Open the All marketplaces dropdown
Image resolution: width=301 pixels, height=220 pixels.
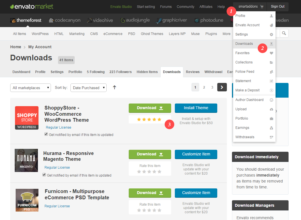click(x=31, y=88)
